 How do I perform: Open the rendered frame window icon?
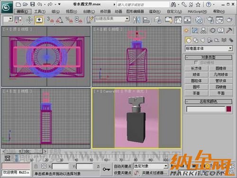pyautogui.click(x=219, y=20)
